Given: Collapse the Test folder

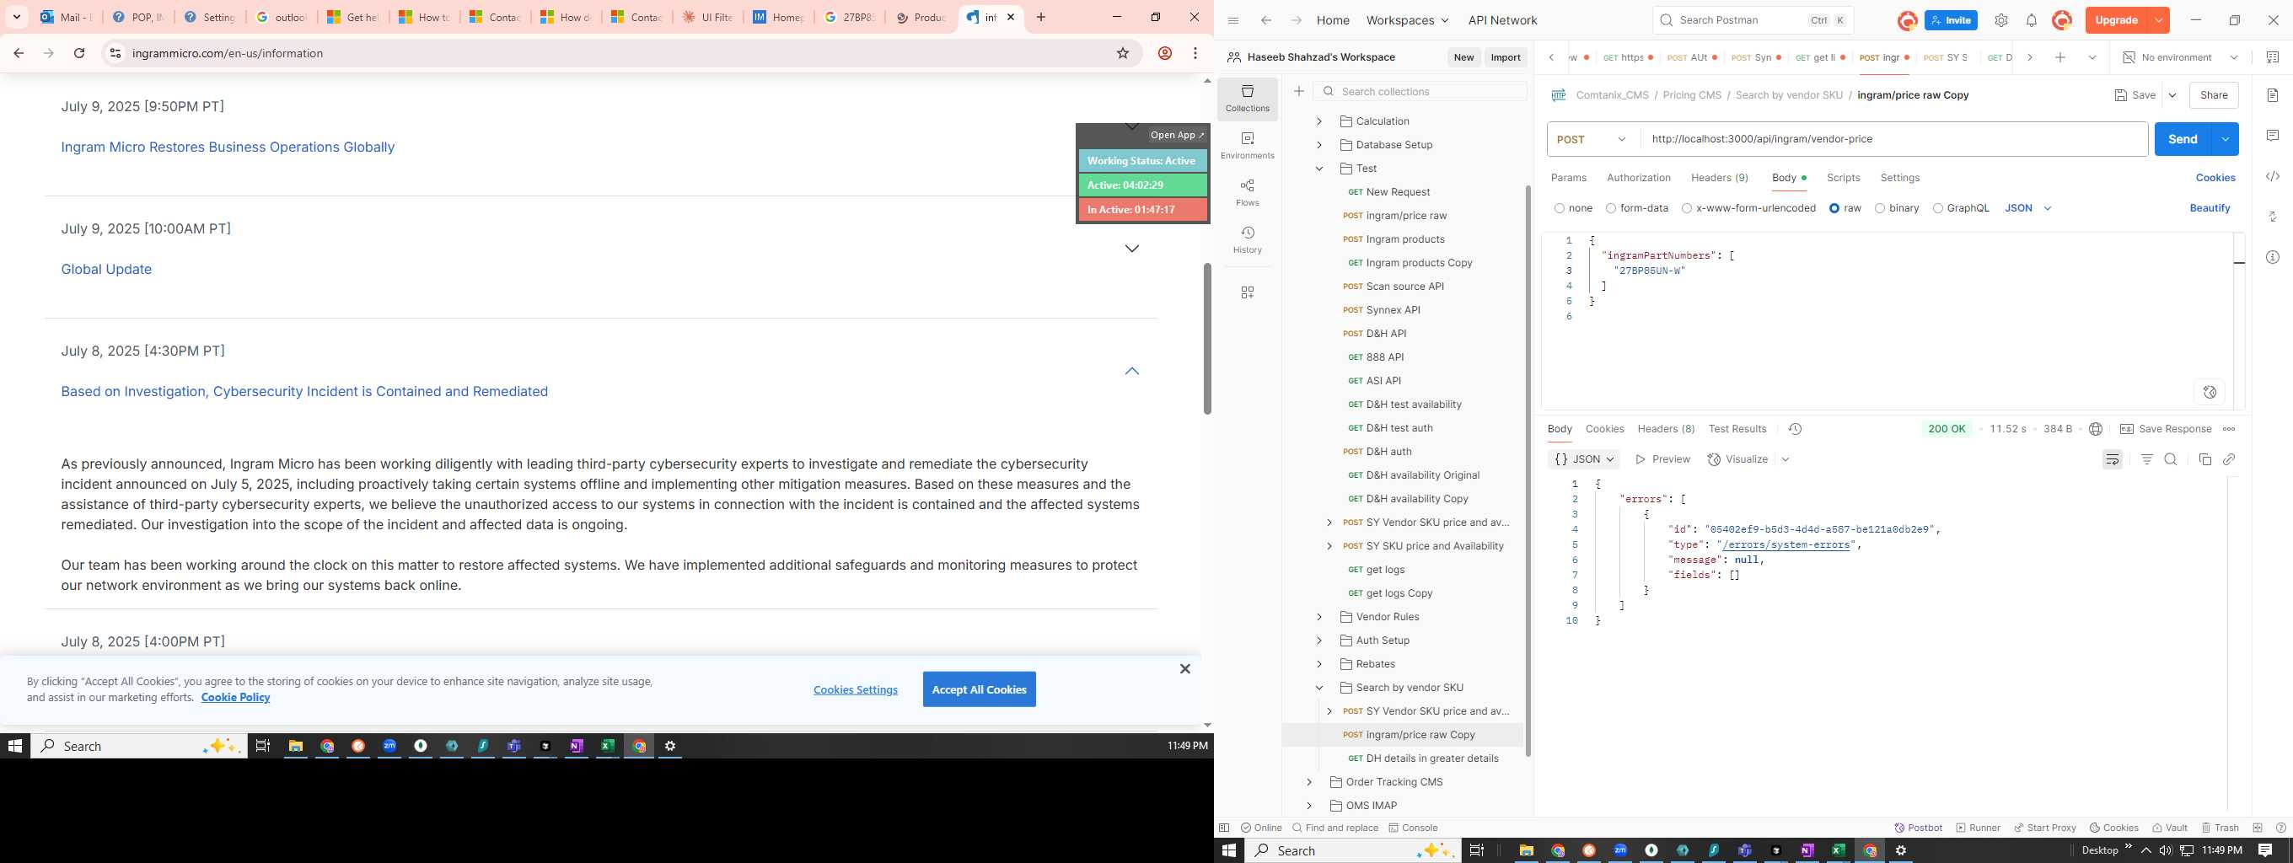Looking at the screenshot, I should click(x=1319, y=169).
